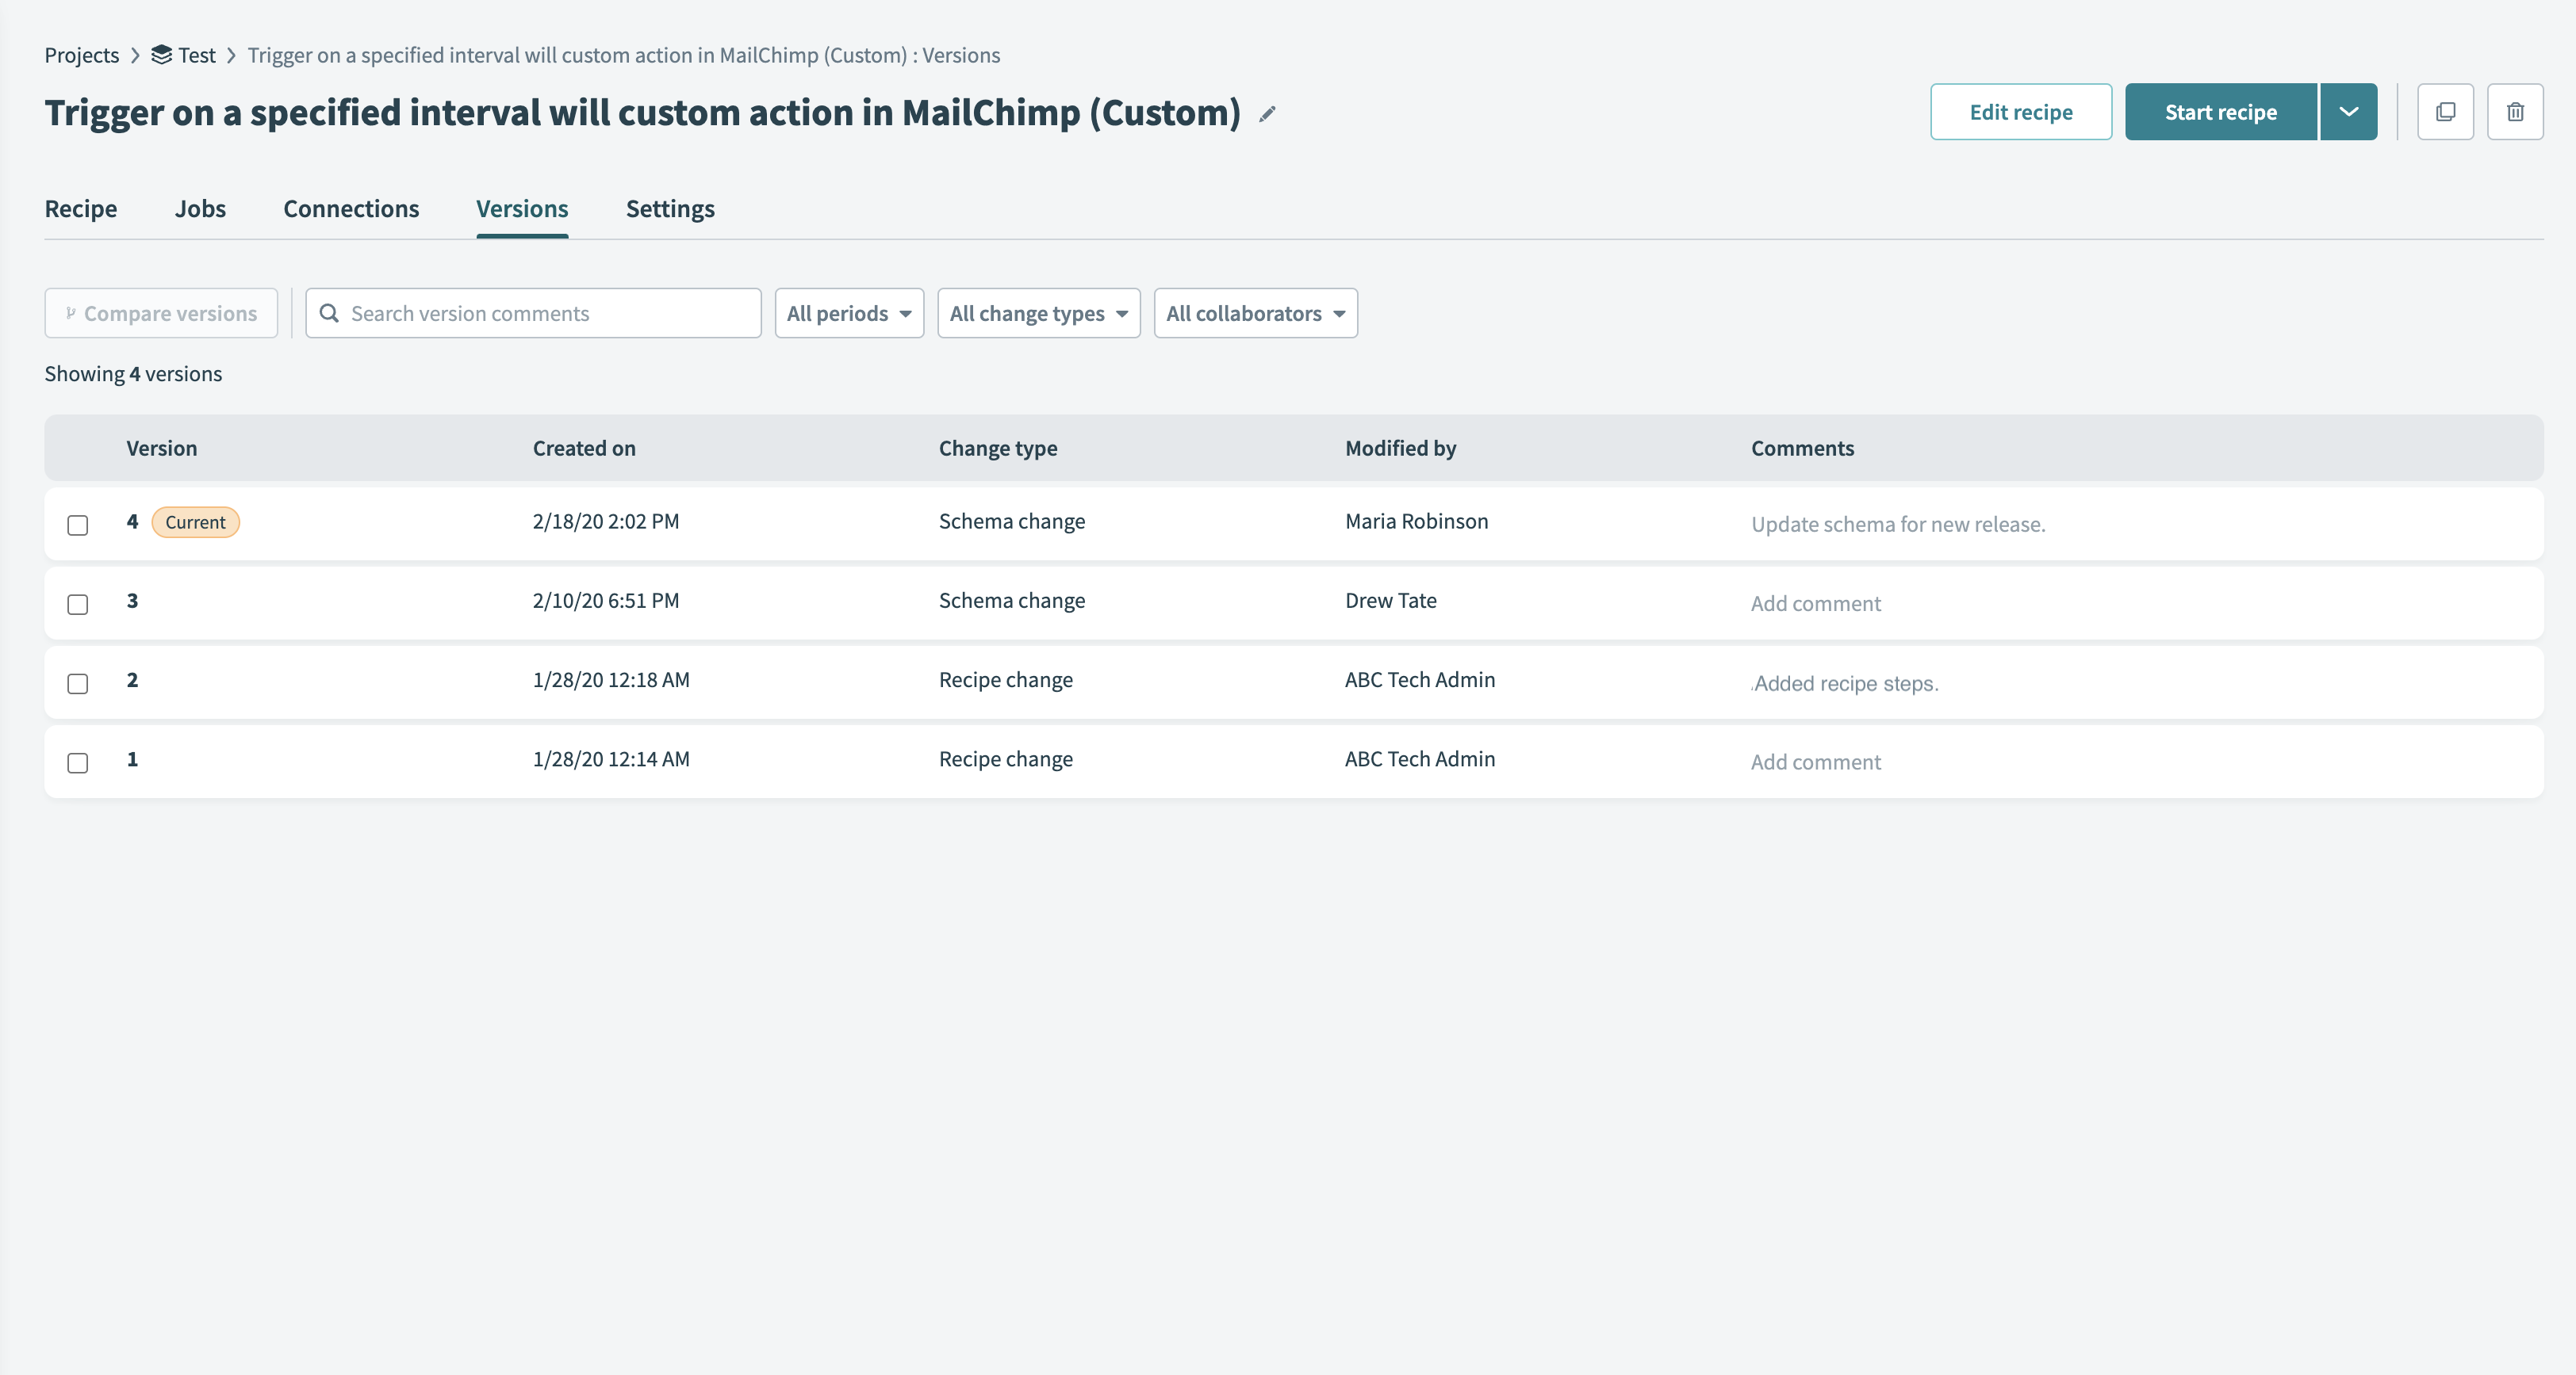Image resolution: width=2576 pixels, height=1375 pixels.
Task: Click the clone recipe icon
Action: pos(2445,112)
